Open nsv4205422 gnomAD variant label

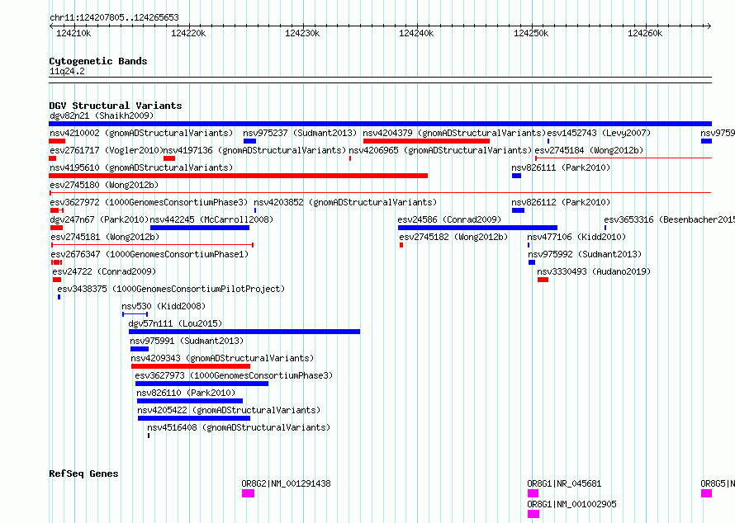[229, 410]
